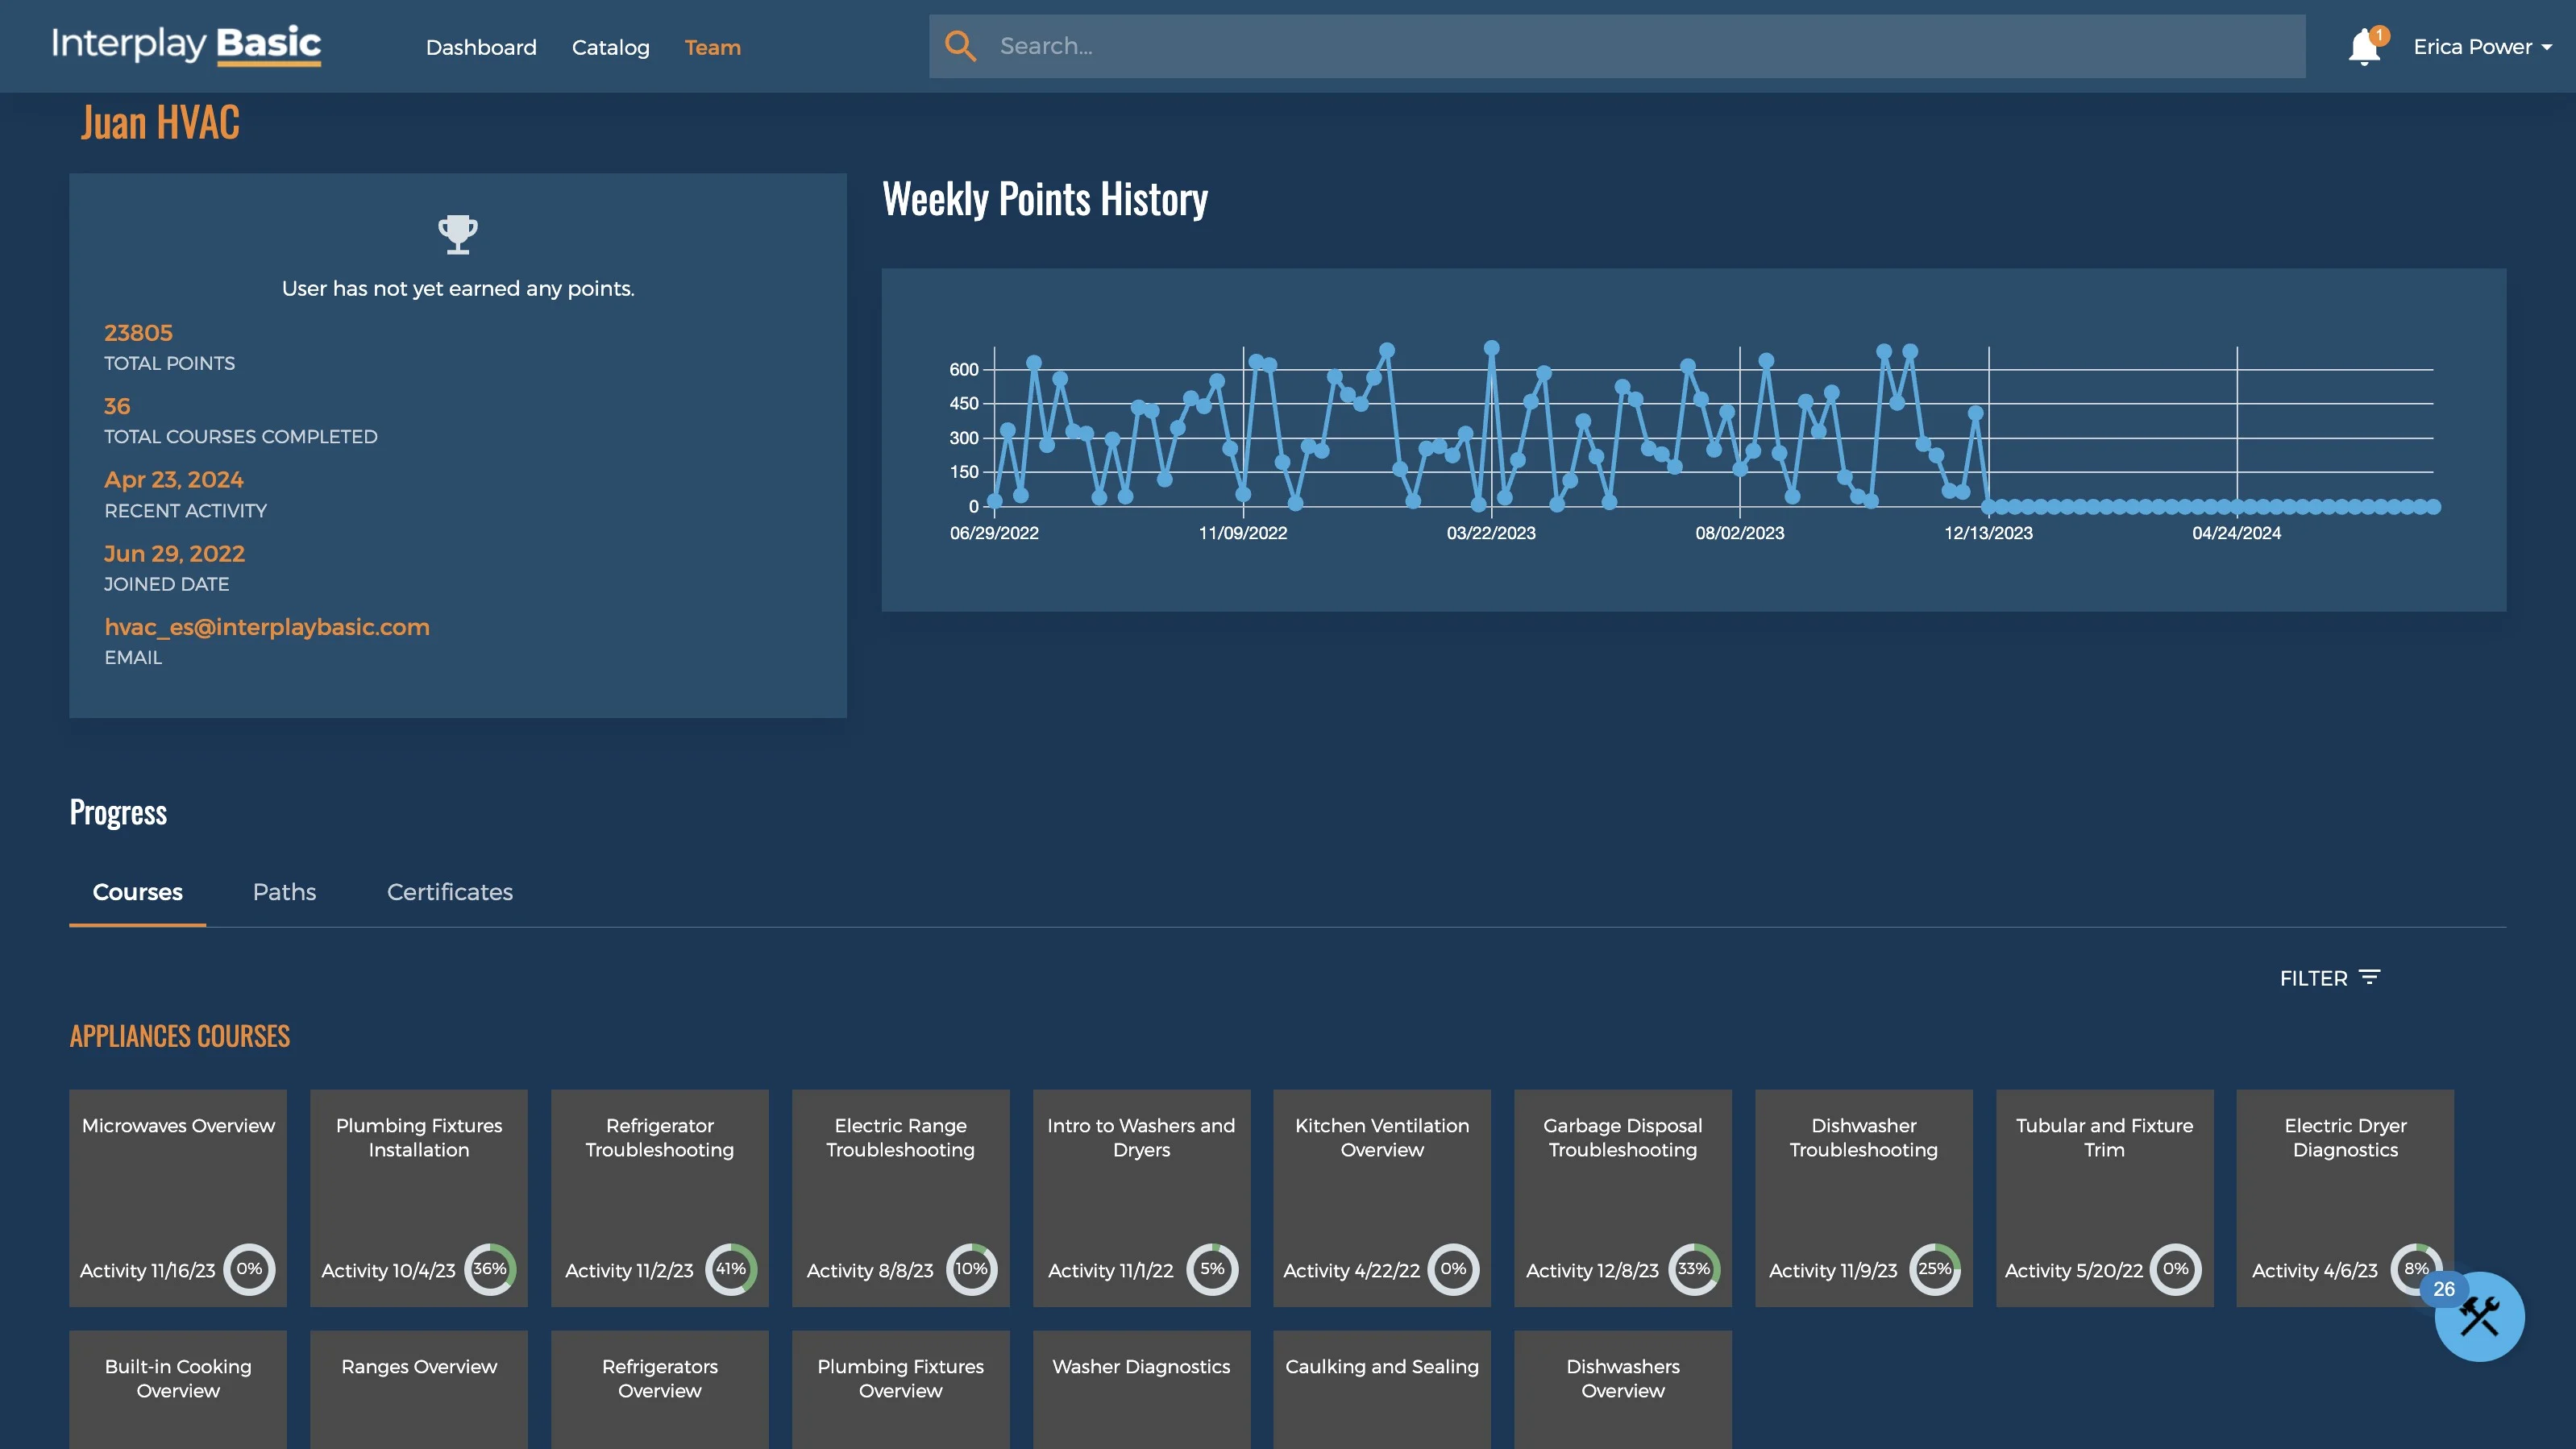Select the Team nav item

pos(712,47)
